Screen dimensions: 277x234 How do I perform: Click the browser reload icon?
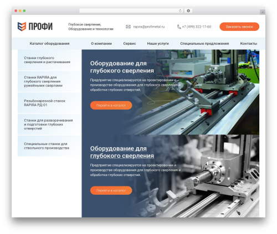pos(180,11)
